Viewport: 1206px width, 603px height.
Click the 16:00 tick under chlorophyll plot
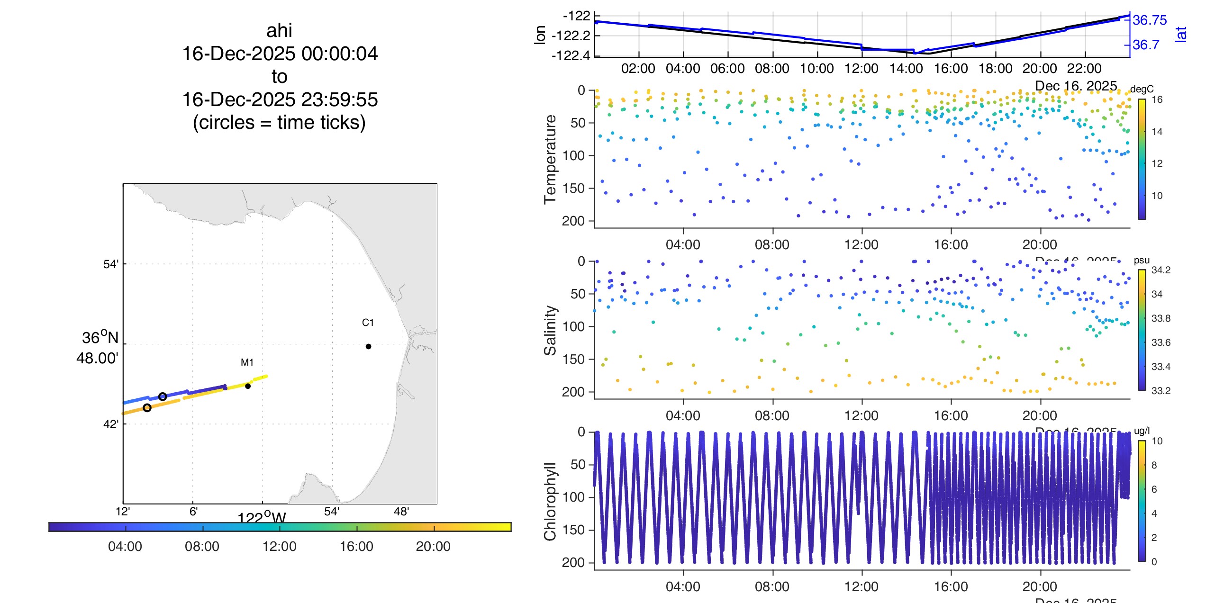tap(951, 586)
